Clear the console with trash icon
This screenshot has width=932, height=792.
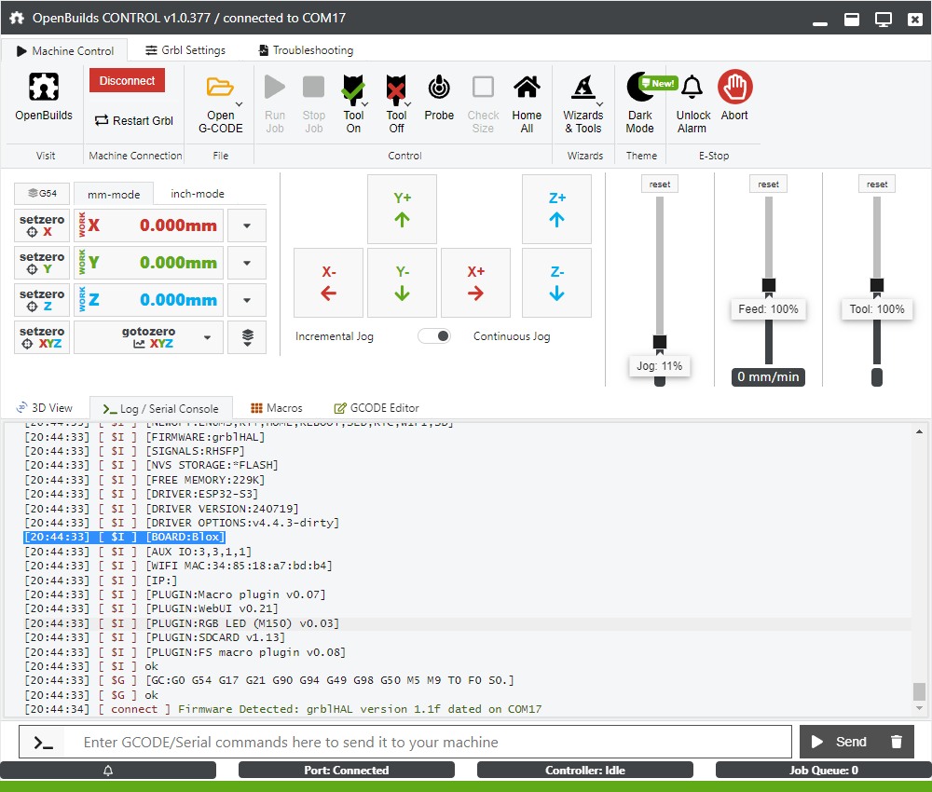897,742
